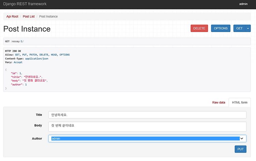Click the blue GET button

tap(239, 28)
